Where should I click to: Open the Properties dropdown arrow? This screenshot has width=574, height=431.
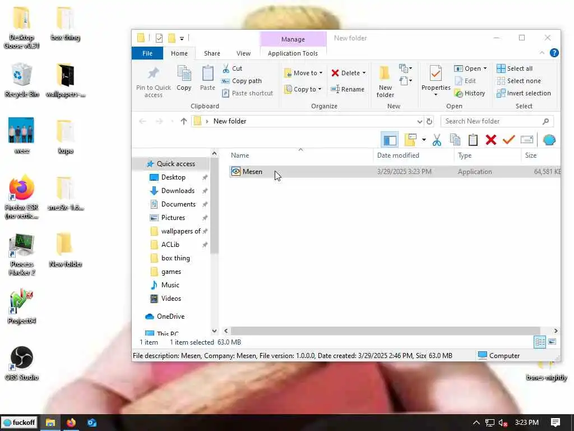tap(436, 95)
